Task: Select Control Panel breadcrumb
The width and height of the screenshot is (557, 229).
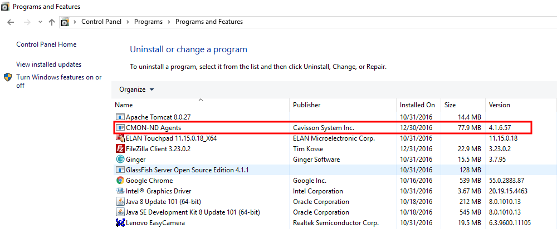Action: 101,22
